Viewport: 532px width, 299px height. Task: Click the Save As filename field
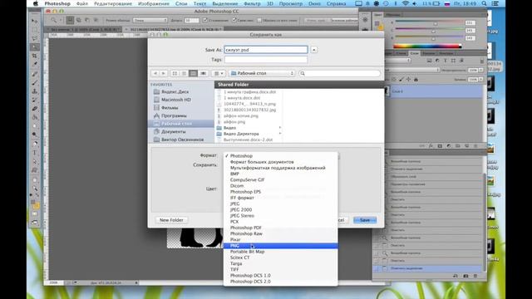point(266,50)
